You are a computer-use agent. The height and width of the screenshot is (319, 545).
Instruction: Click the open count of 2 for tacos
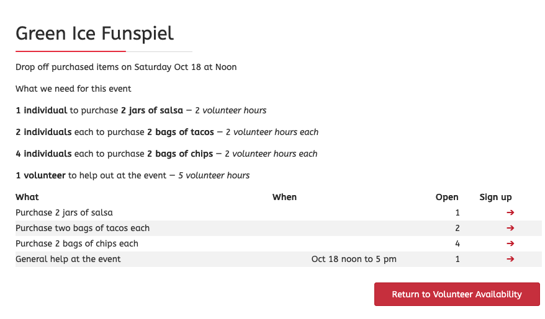pyautogui.click(x=457, y=228)
